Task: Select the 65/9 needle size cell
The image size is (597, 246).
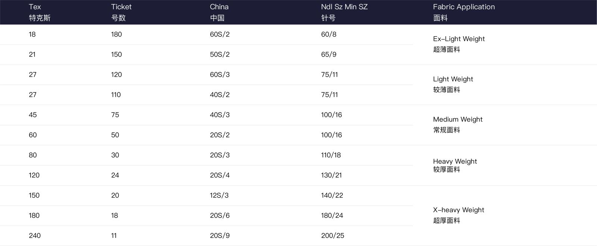Action: click(328, 54)
